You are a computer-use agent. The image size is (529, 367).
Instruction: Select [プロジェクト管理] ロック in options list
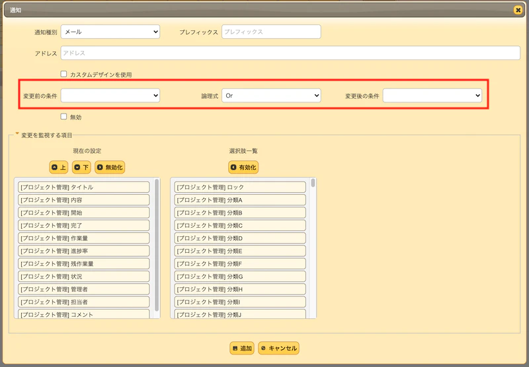[x=240, y=187]
